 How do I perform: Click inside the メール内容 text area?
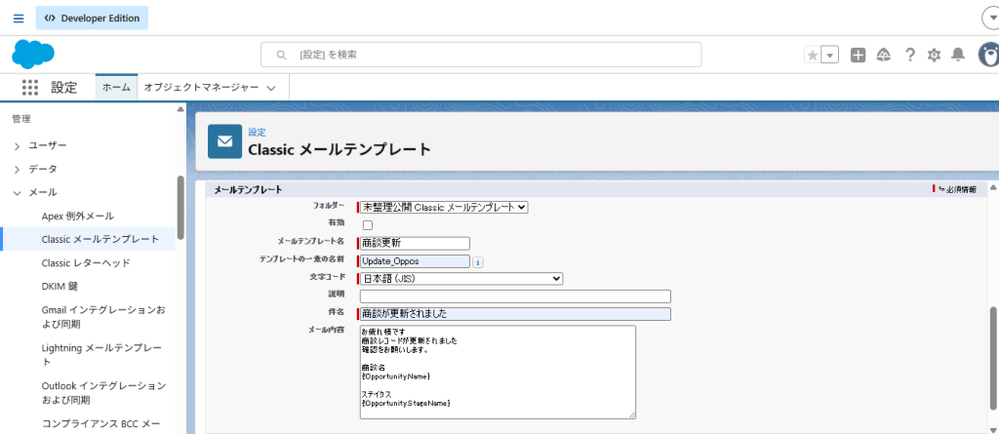pos(498,373)
